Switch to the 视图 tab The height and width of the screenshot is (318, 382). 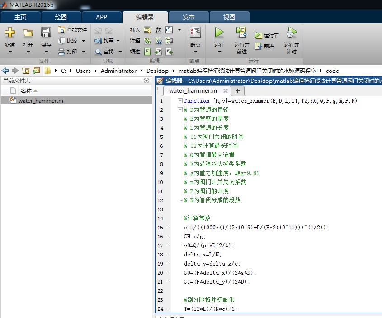coord(229,17)
